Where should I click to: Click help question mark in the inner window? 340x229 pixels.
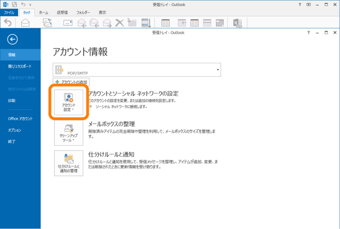pos(309,32)
